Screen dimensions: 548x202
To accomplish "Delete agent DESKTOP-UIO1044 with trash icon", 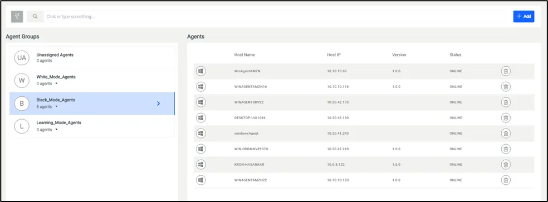I will pyautogui.click(x=505, y=118).
